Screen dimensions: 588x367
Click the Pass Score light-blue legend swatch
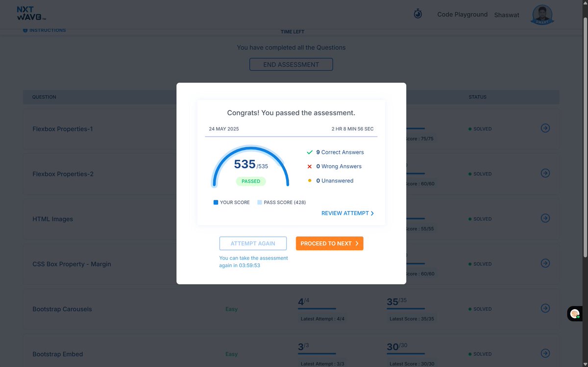260,202
